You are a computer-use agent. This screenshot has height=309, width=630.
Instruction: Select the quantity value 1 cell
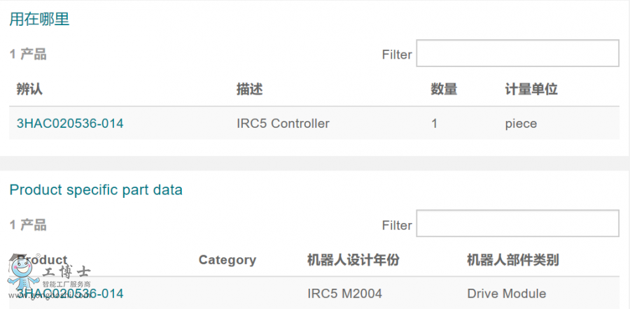[434, 124]
